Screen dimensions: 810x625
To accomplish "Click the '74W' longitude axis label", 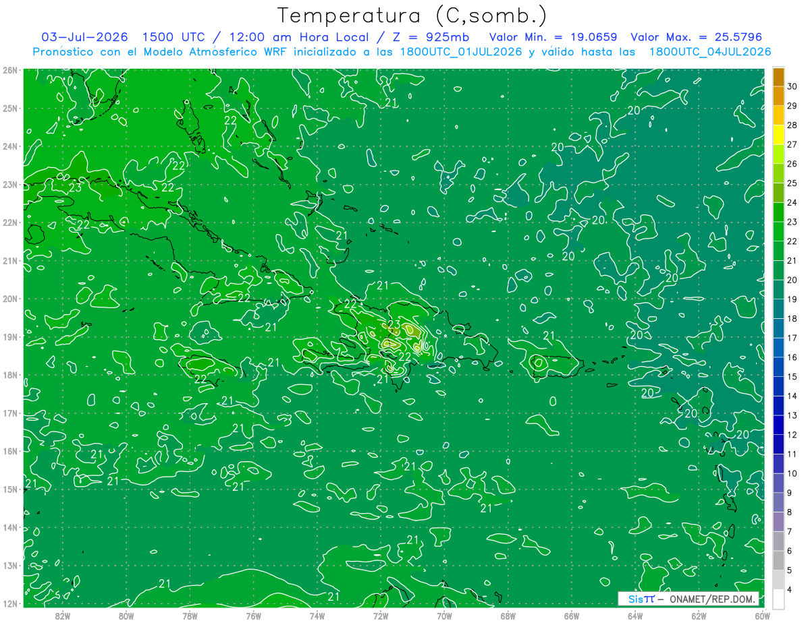I will pos(317,616).
